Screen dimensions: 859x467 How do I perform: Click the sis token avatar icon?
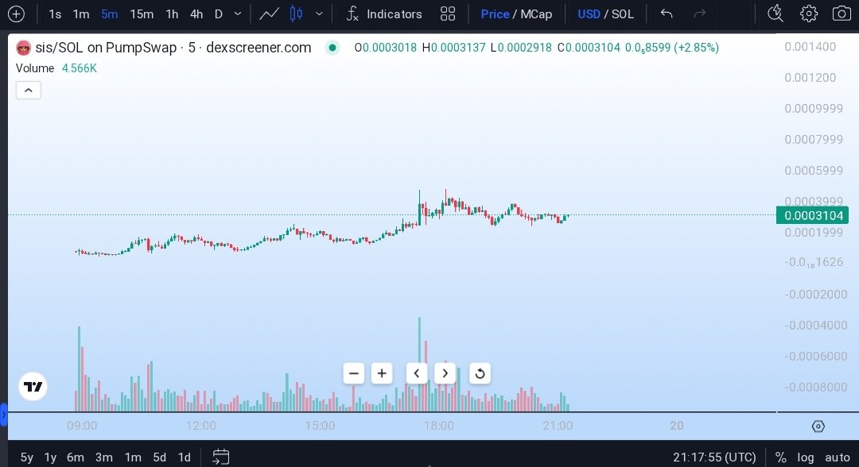pos(23,48)
